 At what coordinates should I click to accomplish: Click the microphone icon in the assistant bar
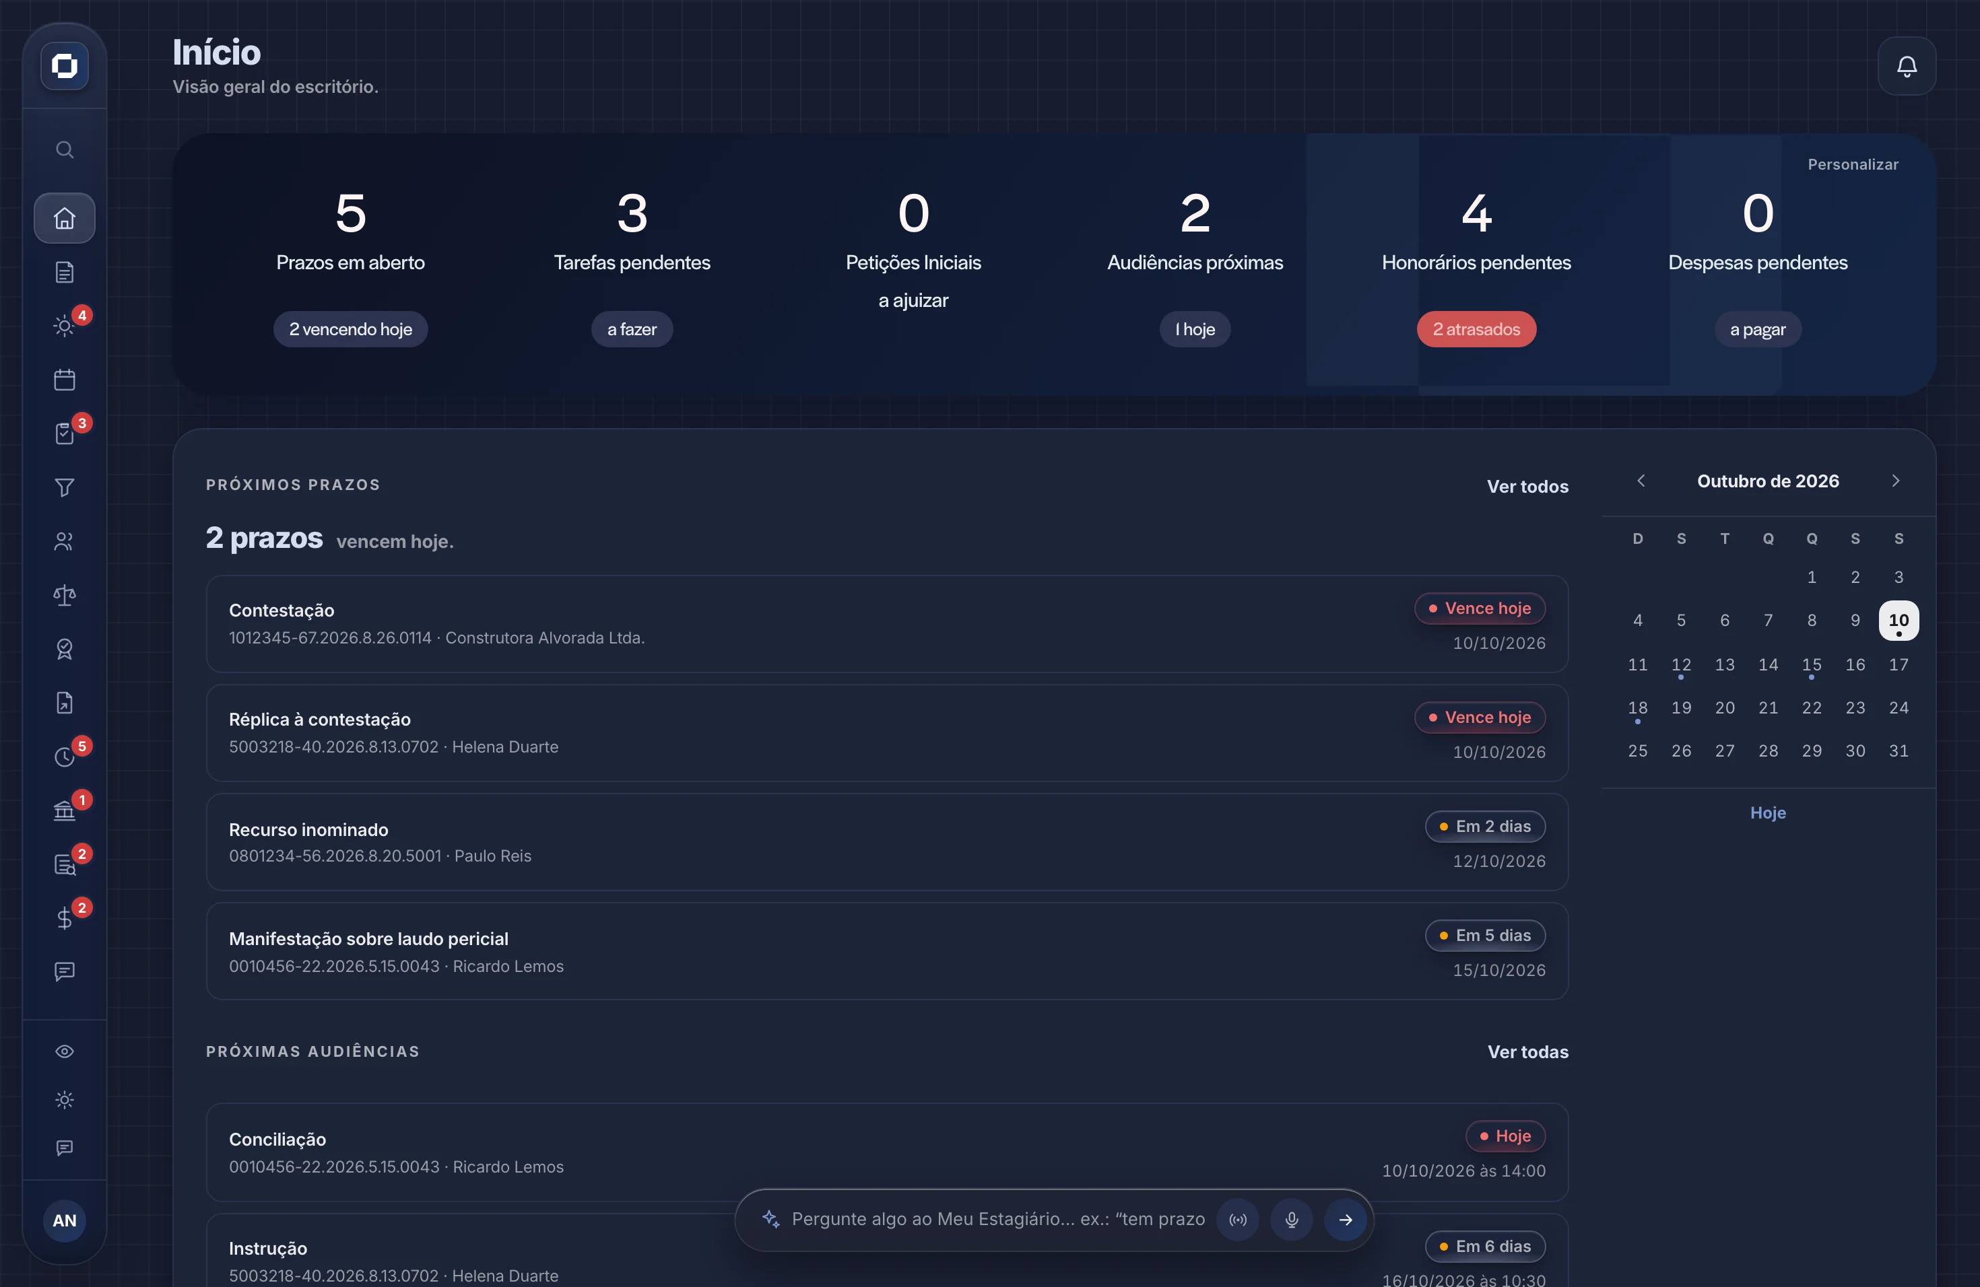point(1291,1220)
